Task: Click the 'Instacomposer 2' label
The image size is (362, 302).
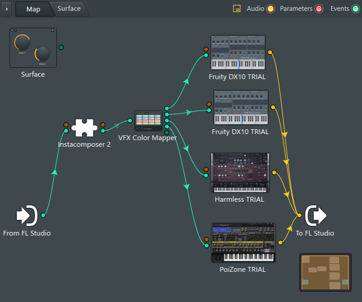Action: [x=84, y=144]
